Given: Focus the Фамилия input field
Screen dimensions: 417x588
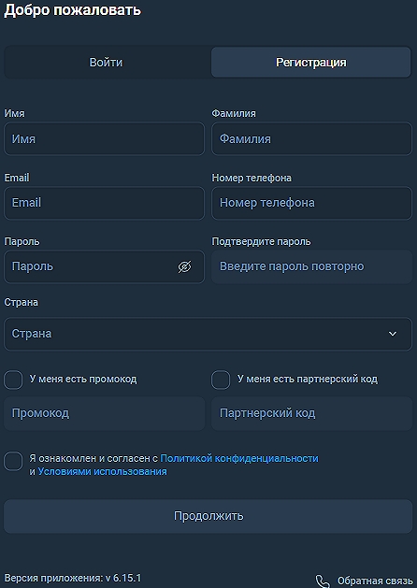Looking at the screenshot, I should (x=312, y=138).
